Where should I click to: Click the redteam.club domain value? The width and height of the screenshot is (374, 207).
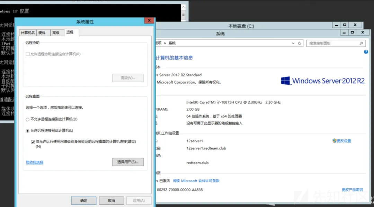[197, 163]
